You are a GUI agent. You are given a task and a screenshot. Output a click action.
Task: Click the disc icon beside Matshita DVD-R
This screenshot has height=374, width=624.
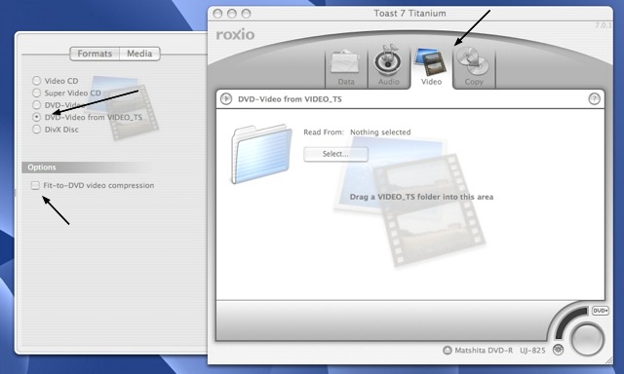448,351
